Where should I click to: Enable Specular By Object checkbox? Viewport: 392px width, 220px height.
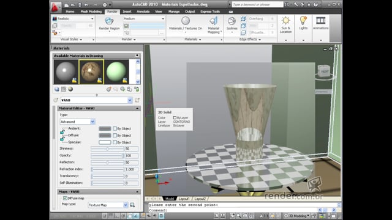point(115,142)
